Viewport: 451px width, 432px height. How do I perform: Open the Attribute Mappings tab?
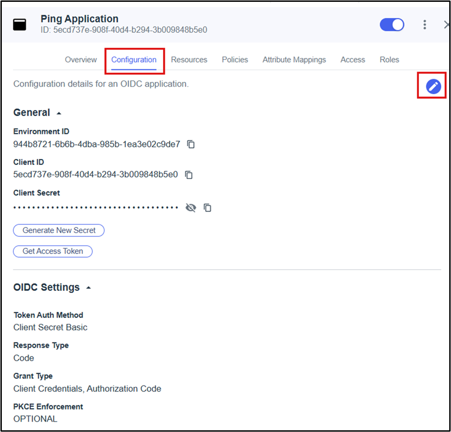point(294,59)
